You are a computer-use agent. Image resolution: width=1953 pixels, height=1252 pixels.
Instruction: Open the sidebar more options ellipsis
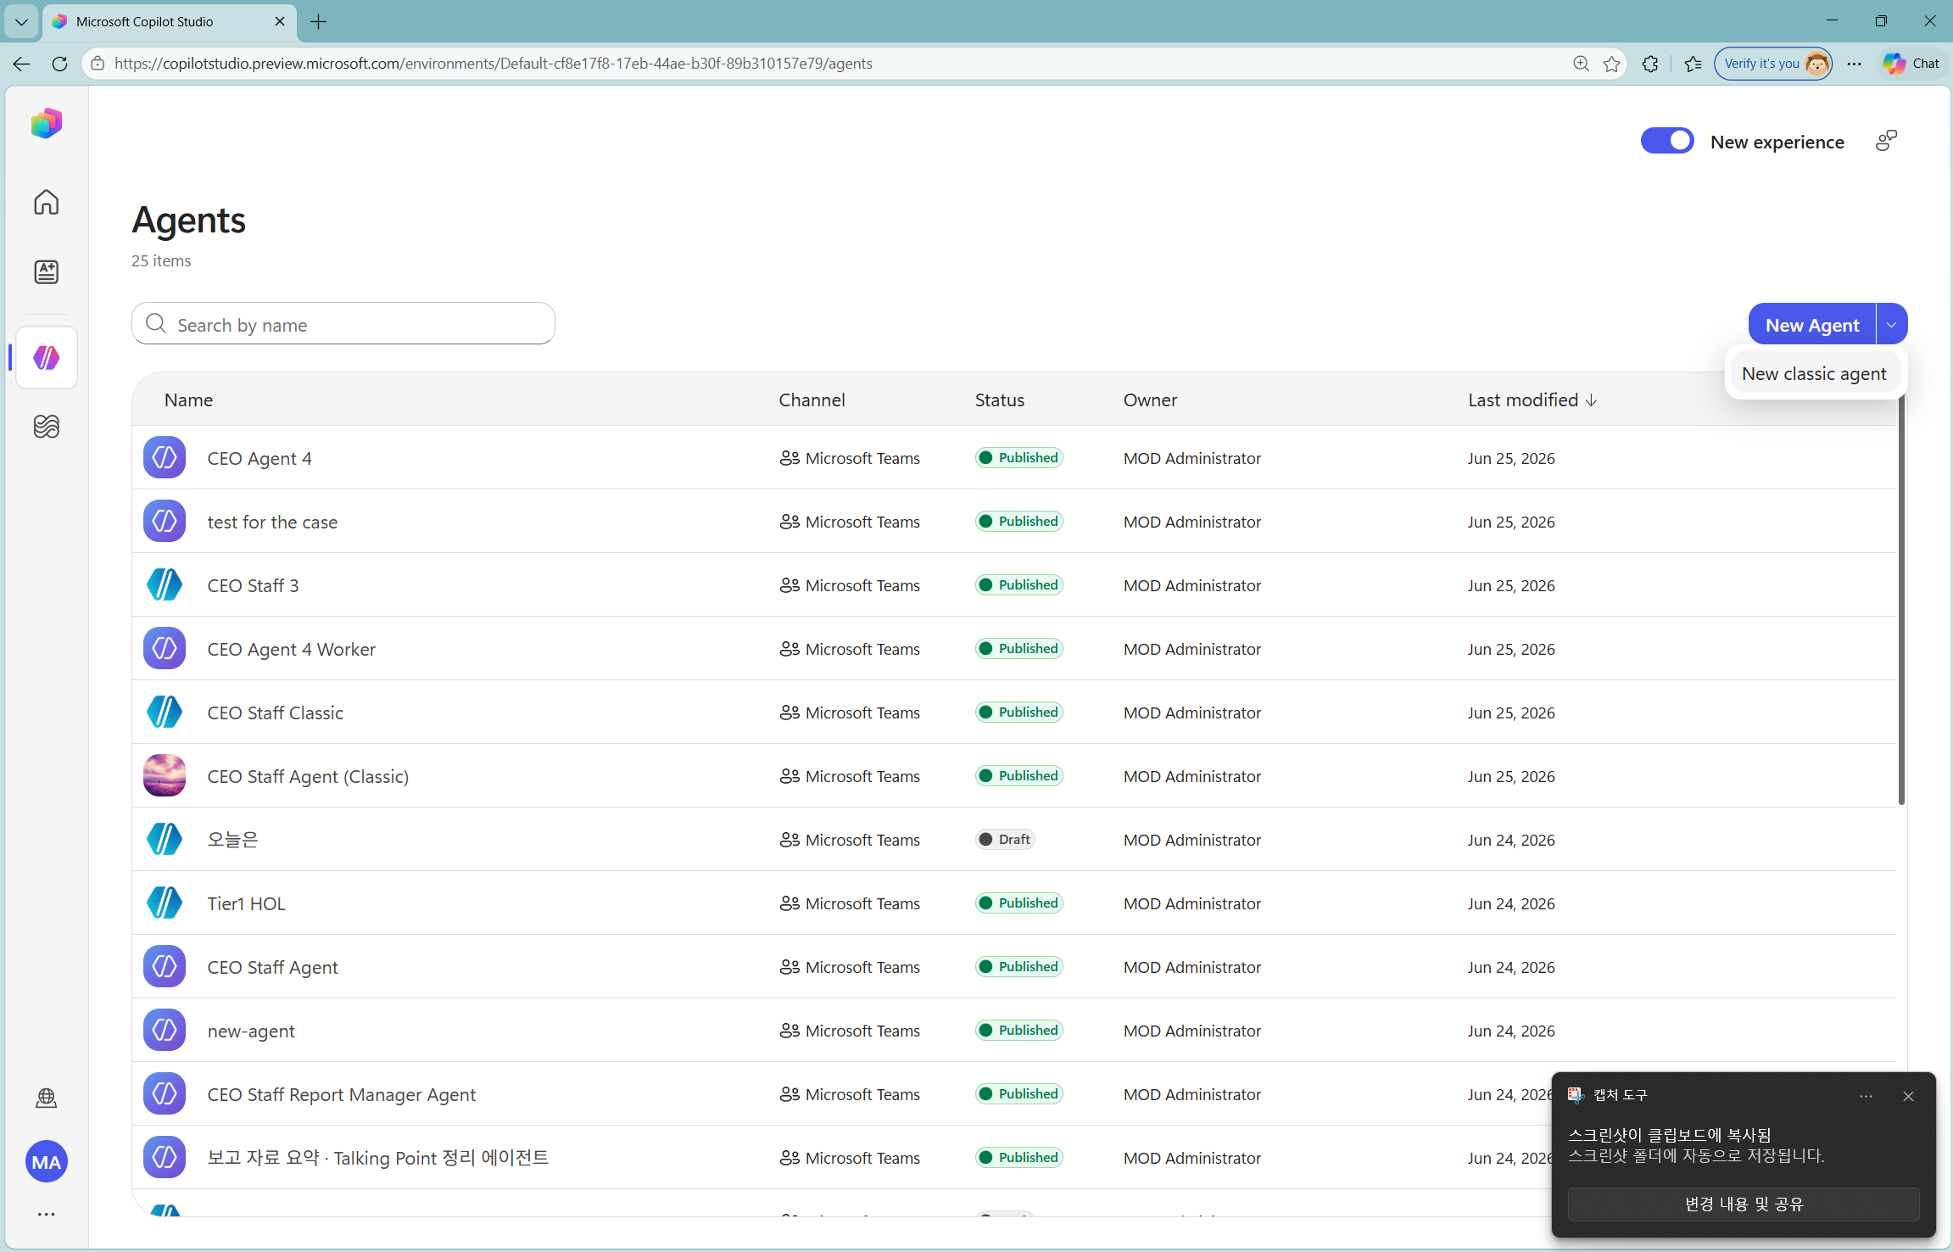pyautogui.click(x=47, y=1214)
